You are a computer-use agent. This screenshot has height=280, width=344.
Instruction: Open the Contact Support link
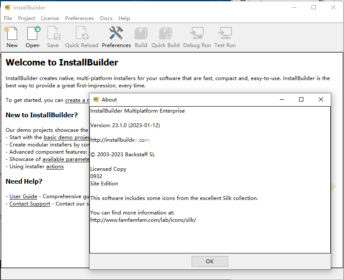pyautogui.click(x=30, y=204)
